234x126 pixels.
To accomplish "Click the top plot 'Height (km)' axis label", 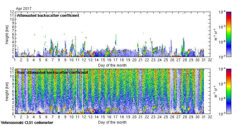I will click(7, 34).
